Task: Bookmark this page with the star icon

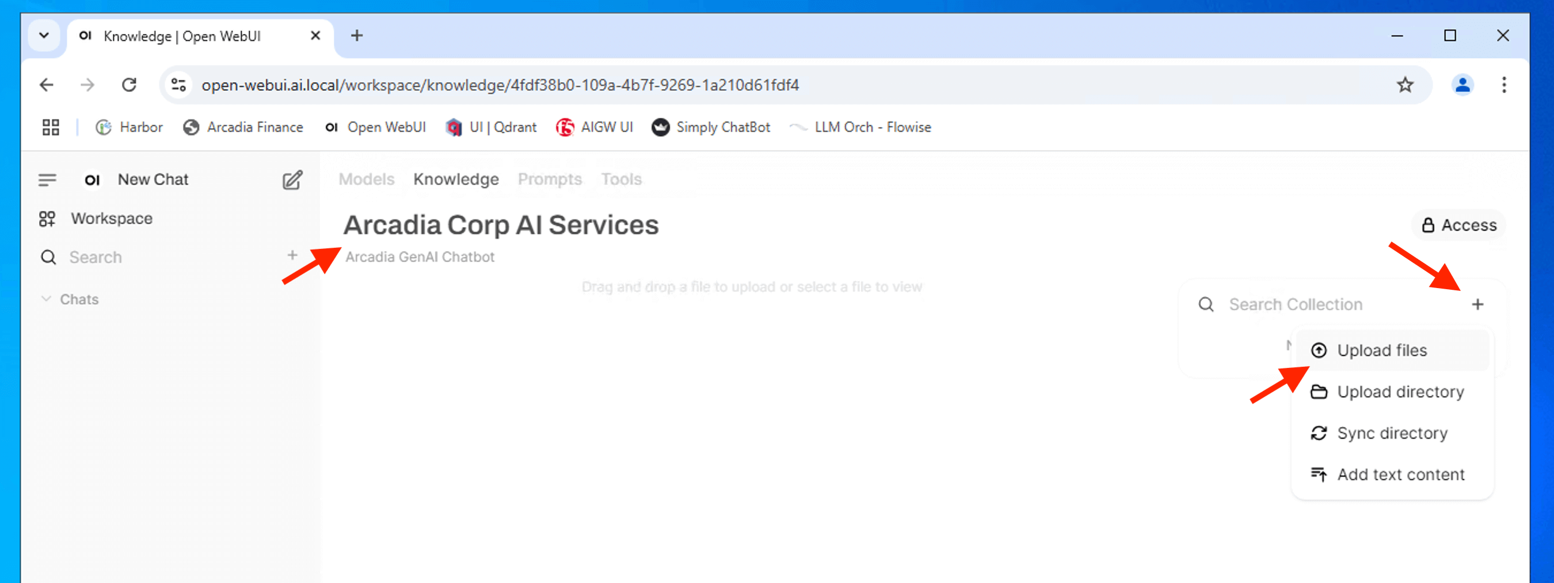Action: tap(1405, 85)
